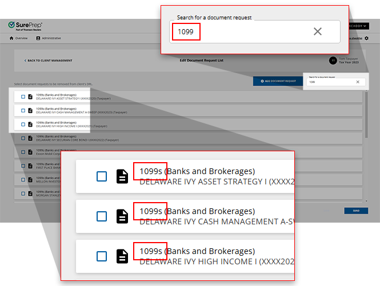Go to the Overview tab

[19, 38]
